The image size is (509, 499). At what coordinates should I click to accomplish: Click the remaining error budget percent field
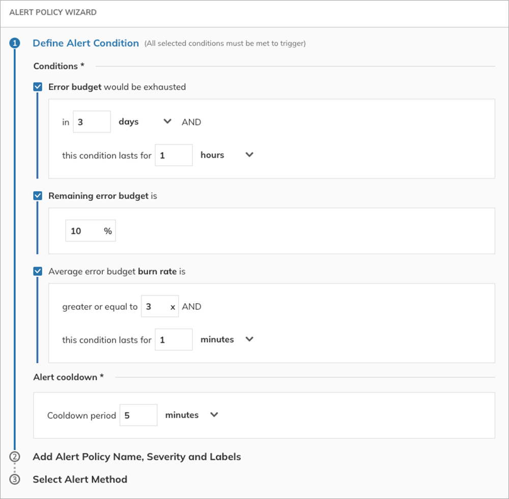(x=91, y=231)
